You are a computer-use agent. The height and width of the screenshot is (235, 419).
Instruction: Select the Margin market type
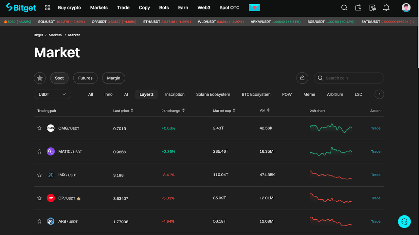(114, 78)
